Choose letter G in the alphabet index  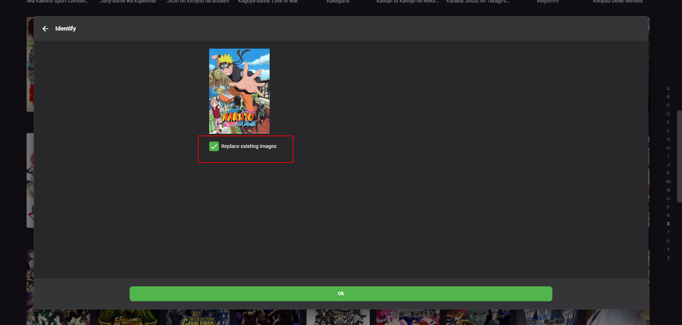(668, 139)
